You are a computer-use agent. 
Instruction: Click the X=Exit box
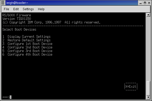(x=131, y=86)
